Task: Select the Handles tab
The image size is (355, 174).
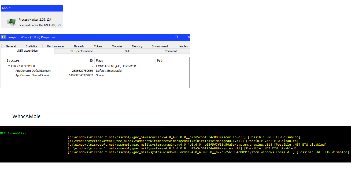Action: click(182, 46)
